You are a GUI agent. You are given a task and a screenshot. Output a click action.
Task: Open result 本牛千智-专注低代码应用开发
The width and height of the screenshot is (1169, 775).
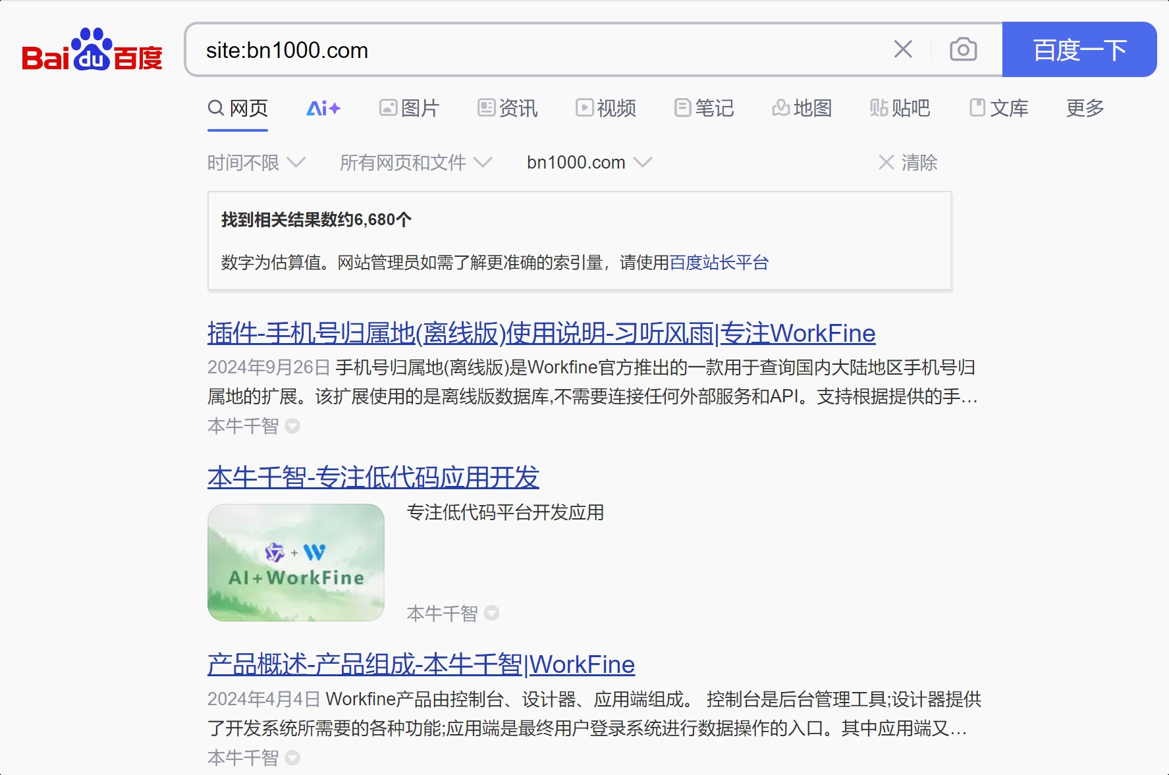[373, 477]
